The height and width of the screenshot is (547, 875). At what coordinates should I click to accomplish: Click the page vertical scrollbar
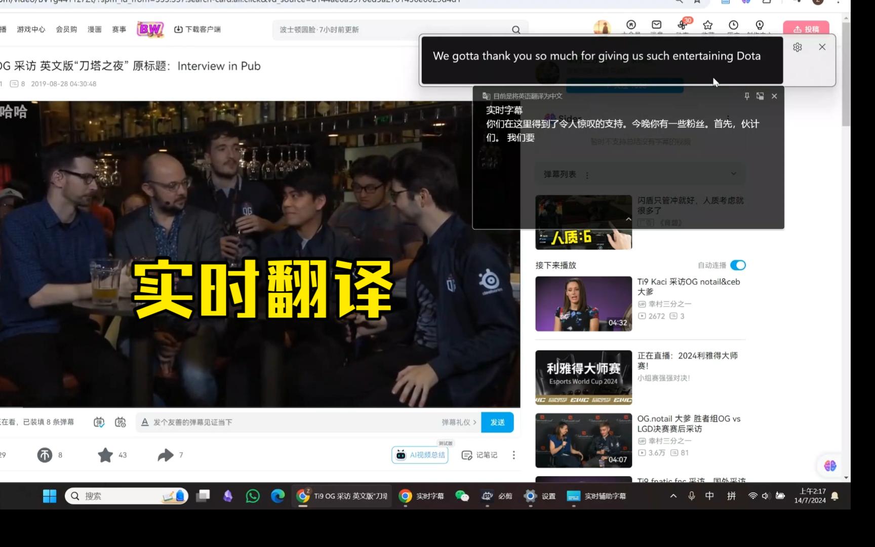(846, 74)
